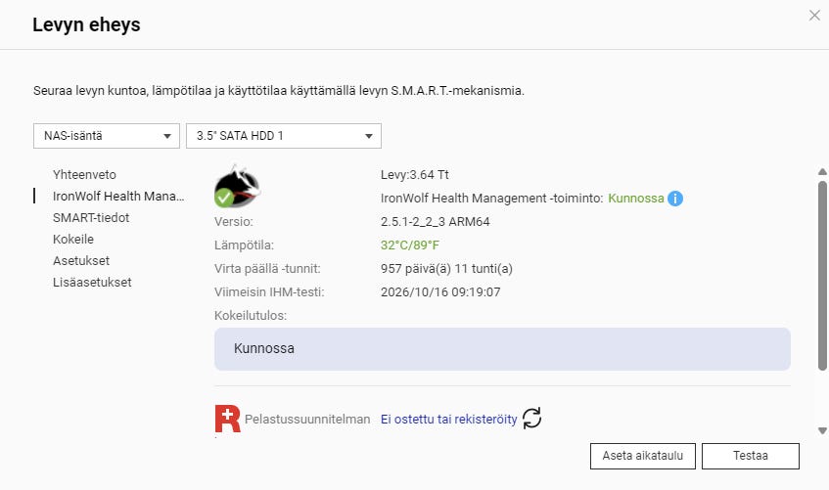
Task: Click the scrollbar down arrow
Action: coord(822,430)
